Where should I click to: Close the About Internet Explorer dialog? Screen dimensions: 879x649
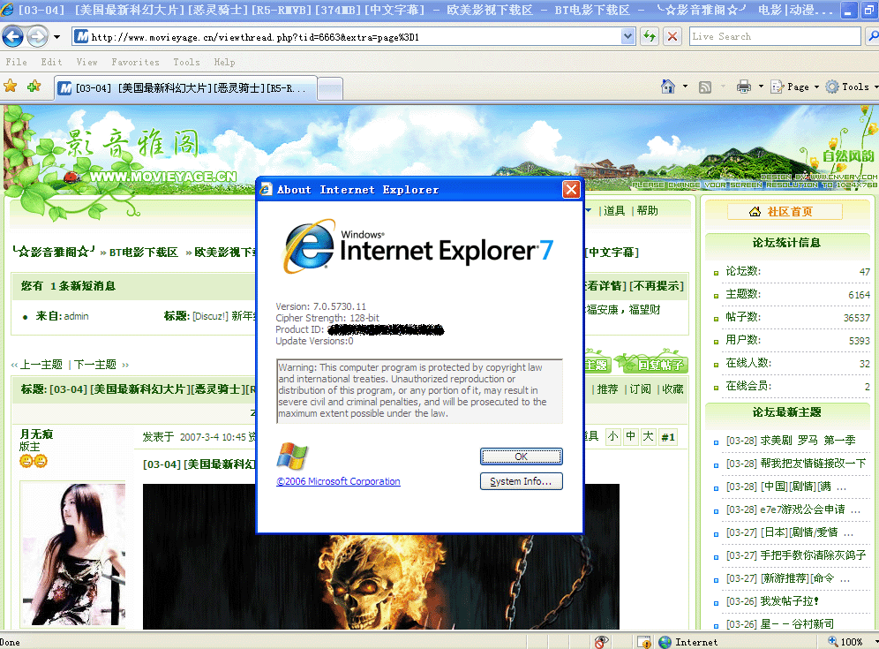[571, 190]
